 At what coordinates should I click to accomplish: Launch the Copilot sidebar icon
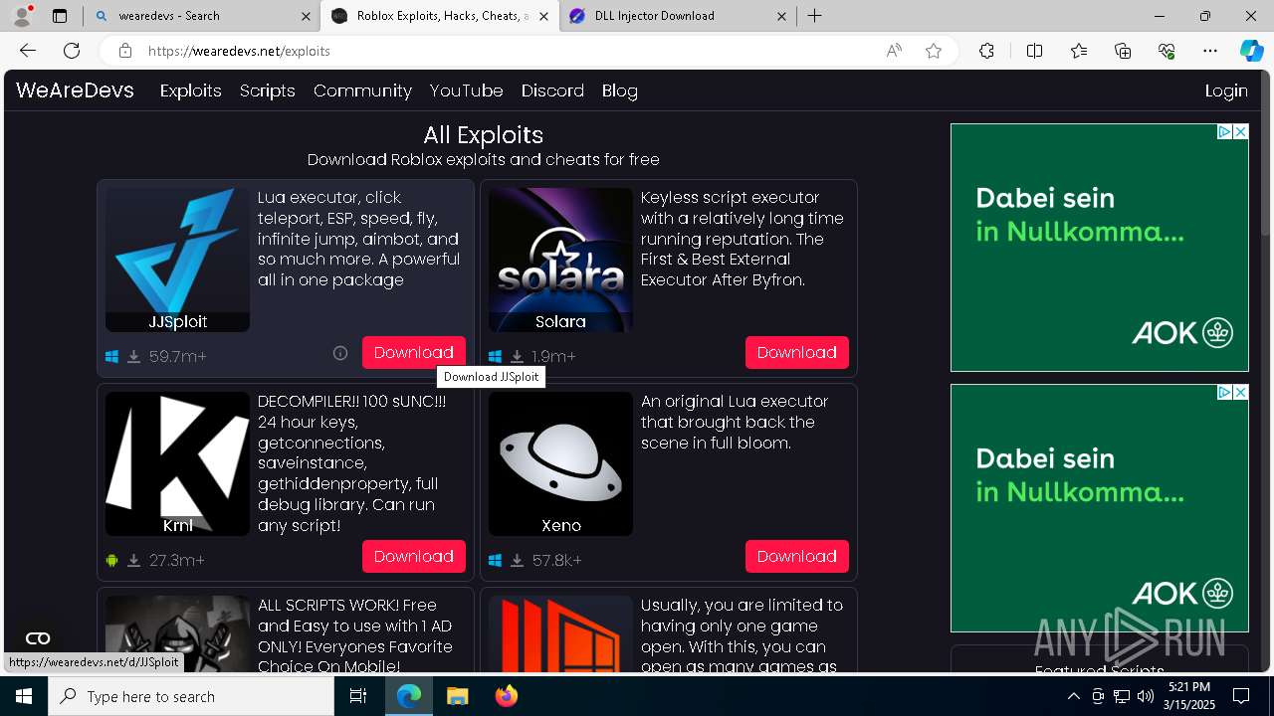tap(1251, 51)
